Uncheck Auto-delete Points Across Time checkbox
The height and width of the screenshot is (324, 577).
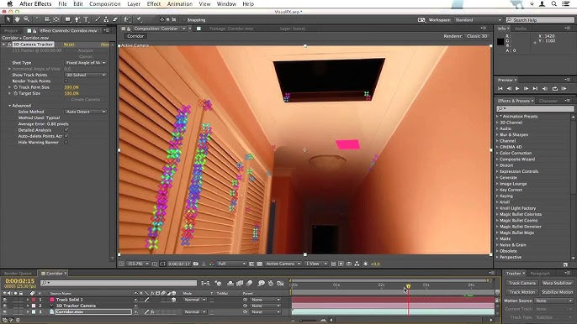click(x=66, y=136)
